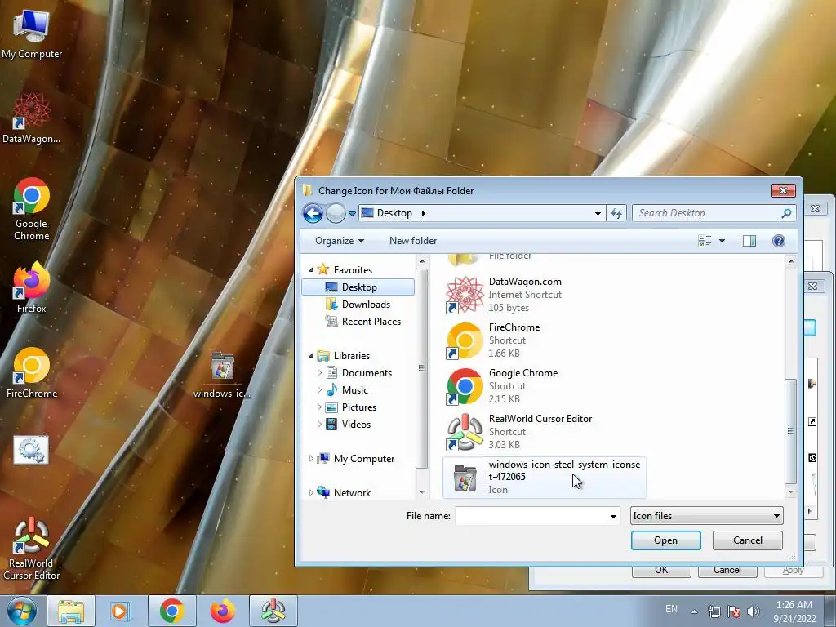
Task: Open recent locations arrow next to Forward
Action: pos(352,214)
